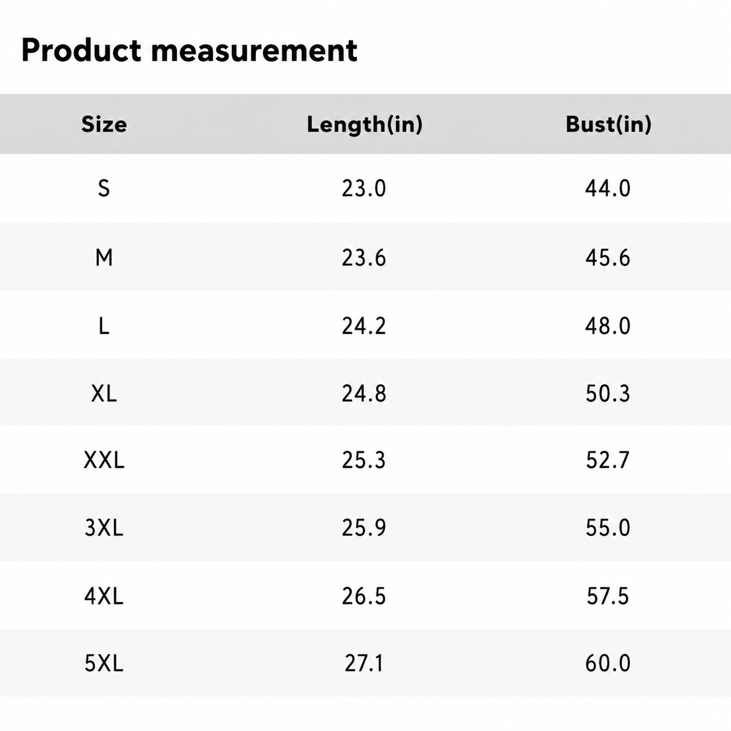Image resolution: width=731 pixels, height=731 pixels.
Task: Select the Length(in) column header
Action: pos(364,124)
